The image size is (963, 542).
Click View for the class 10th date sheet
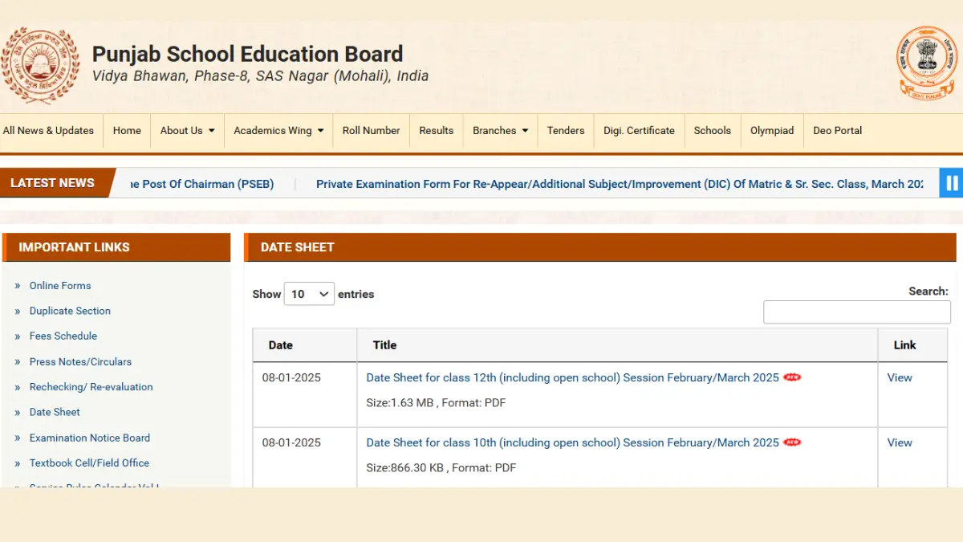pyautogui.click(x=900, y=442)
